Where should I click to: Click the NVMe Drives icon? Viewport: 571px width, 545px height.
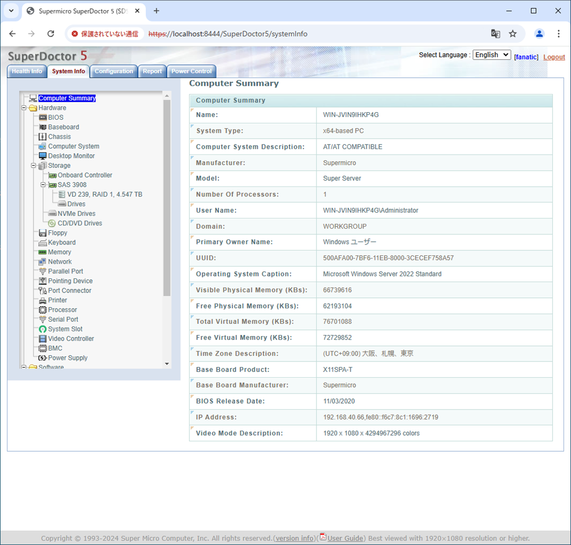coord(52,214)
